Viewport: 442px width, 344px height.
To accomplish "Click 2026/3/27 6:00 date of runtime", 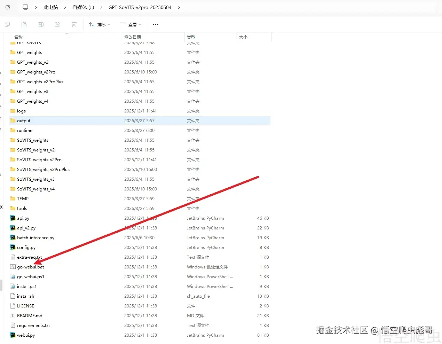I will (139, 131).
